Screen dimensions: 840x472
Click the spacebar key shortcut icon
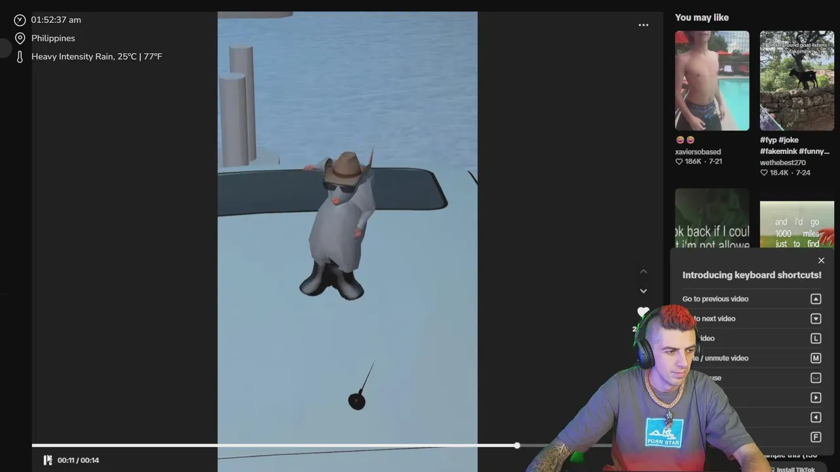pos(816,378)
